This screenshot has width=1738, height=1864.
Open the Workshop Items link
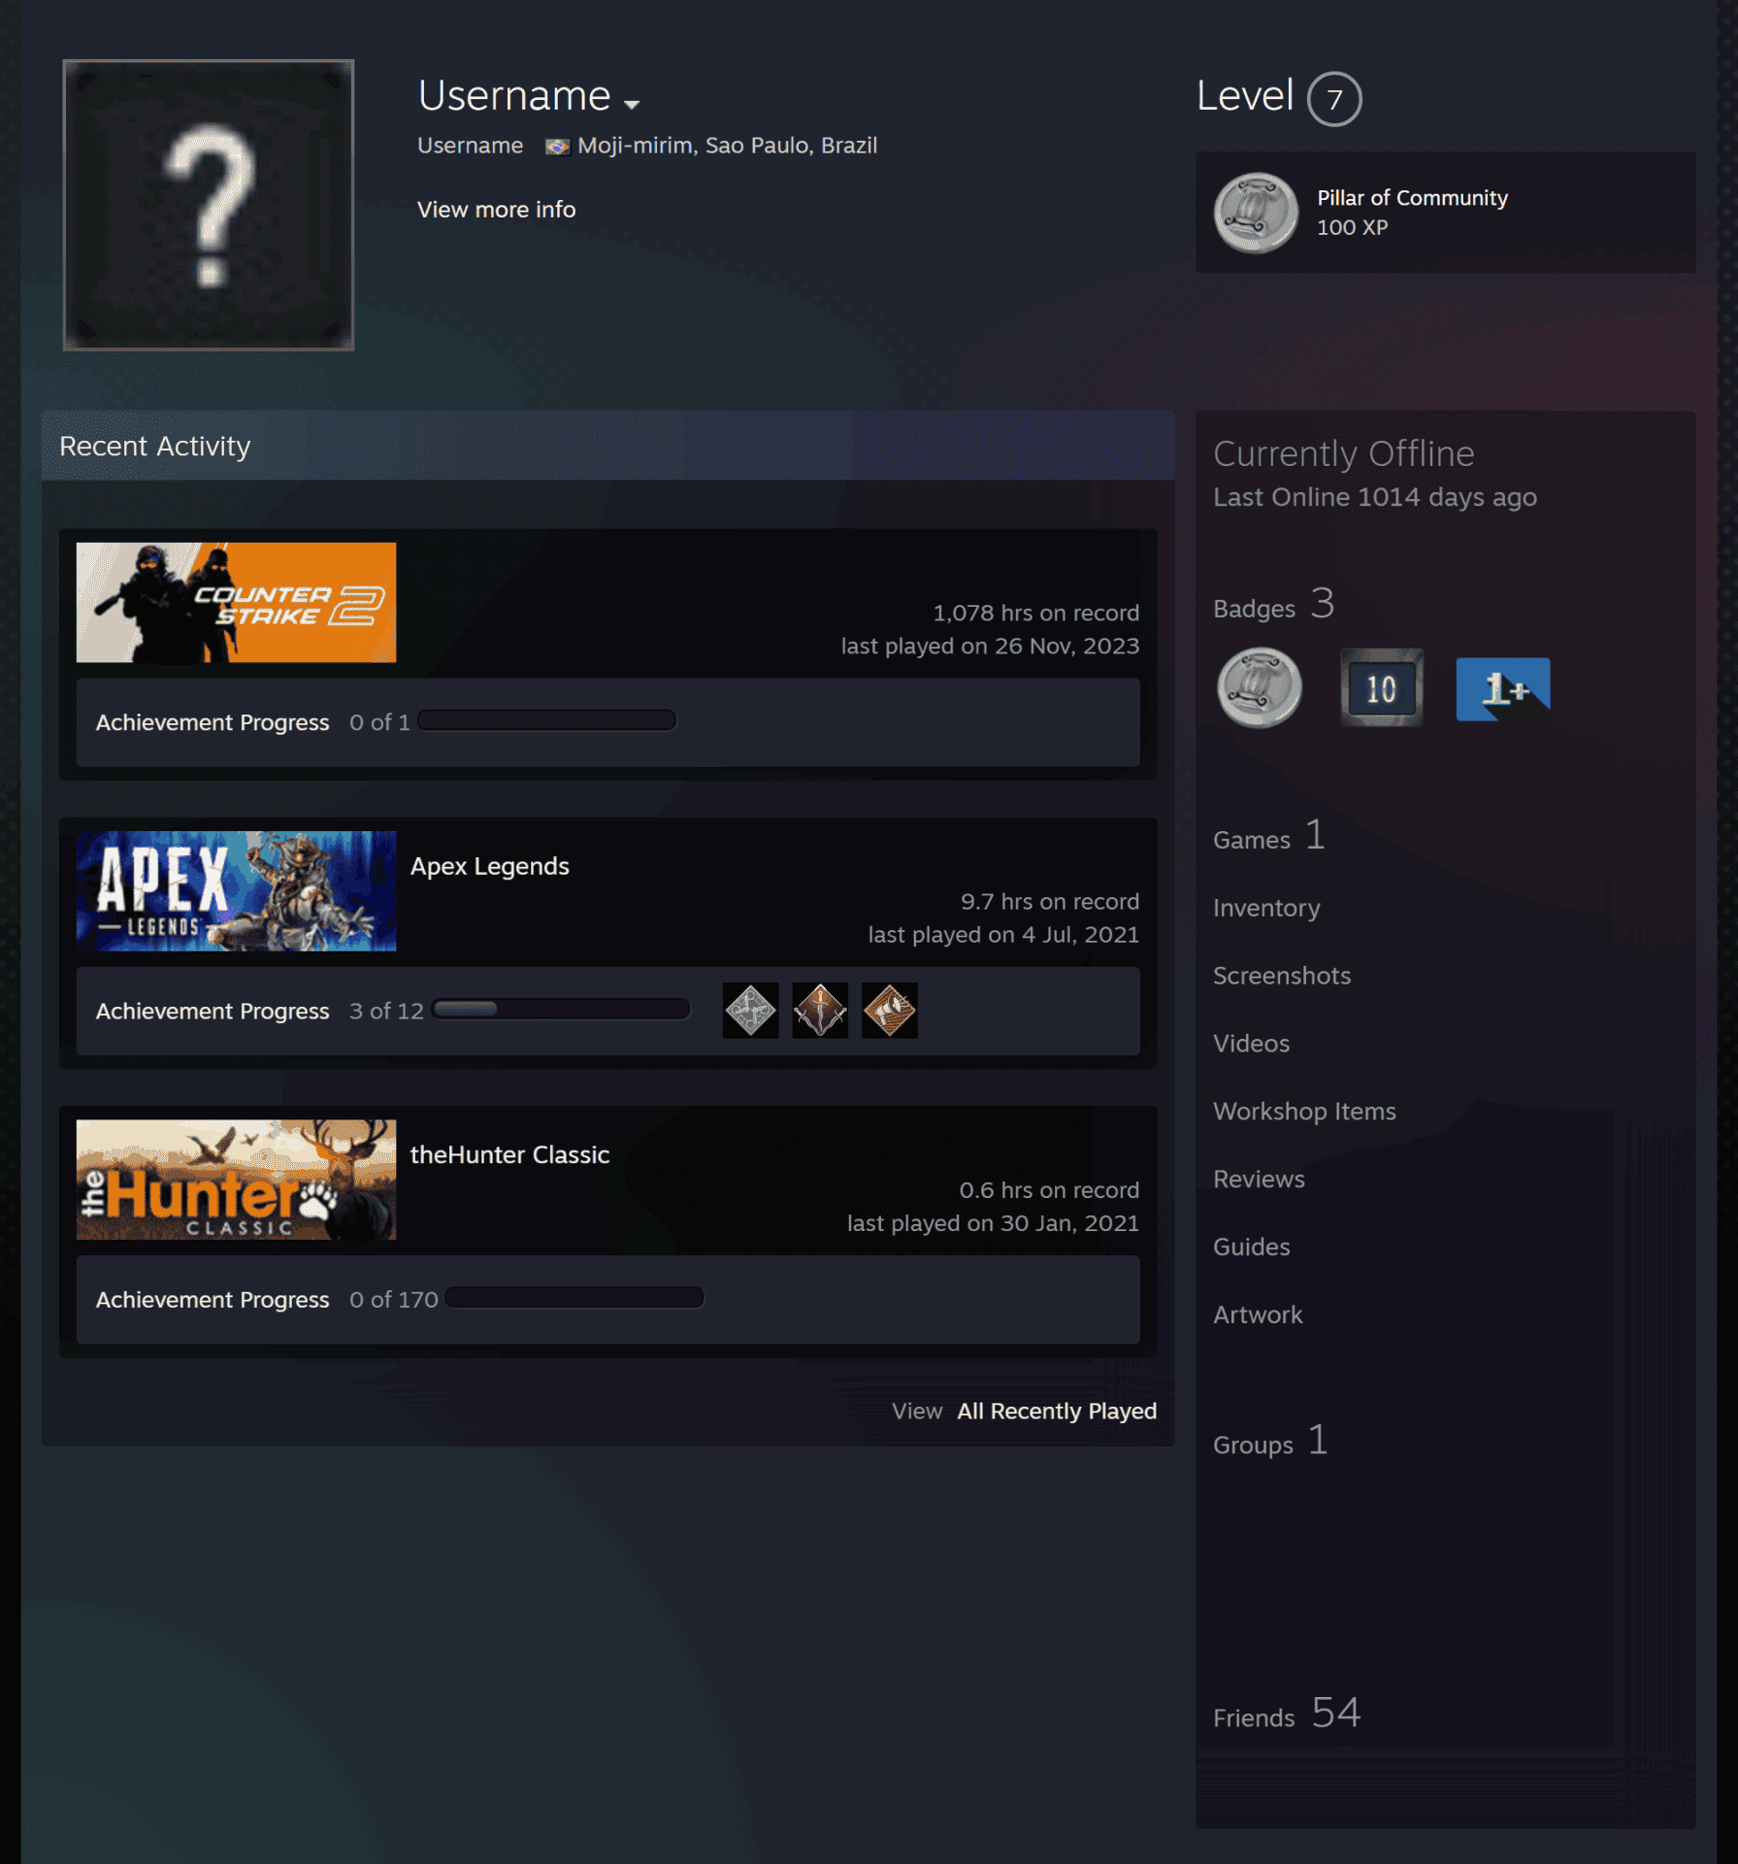click(x=1304, y=1112)
